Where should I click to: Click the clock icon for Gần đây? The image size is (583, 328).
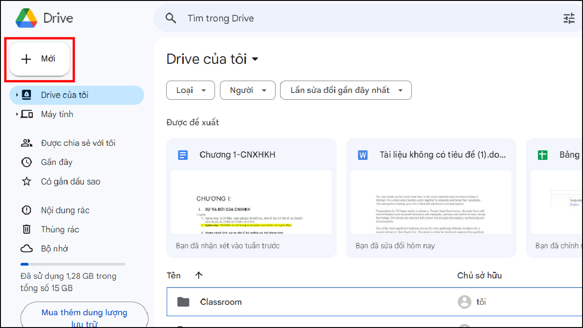point(27,162)
